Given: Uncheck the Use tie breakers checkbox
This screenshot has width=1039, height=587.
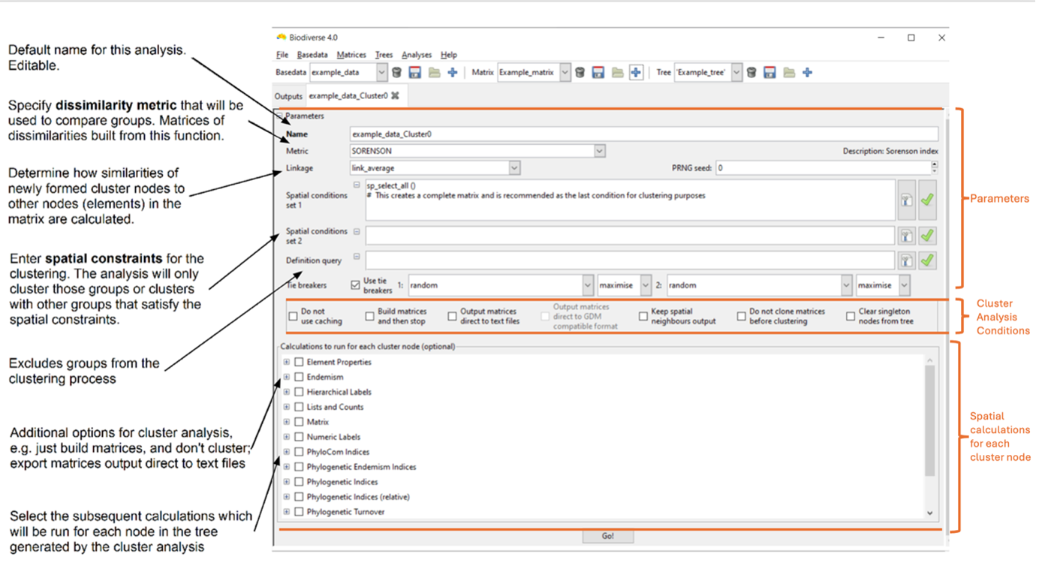Looking at the screenshot, I should pos(355,285).
